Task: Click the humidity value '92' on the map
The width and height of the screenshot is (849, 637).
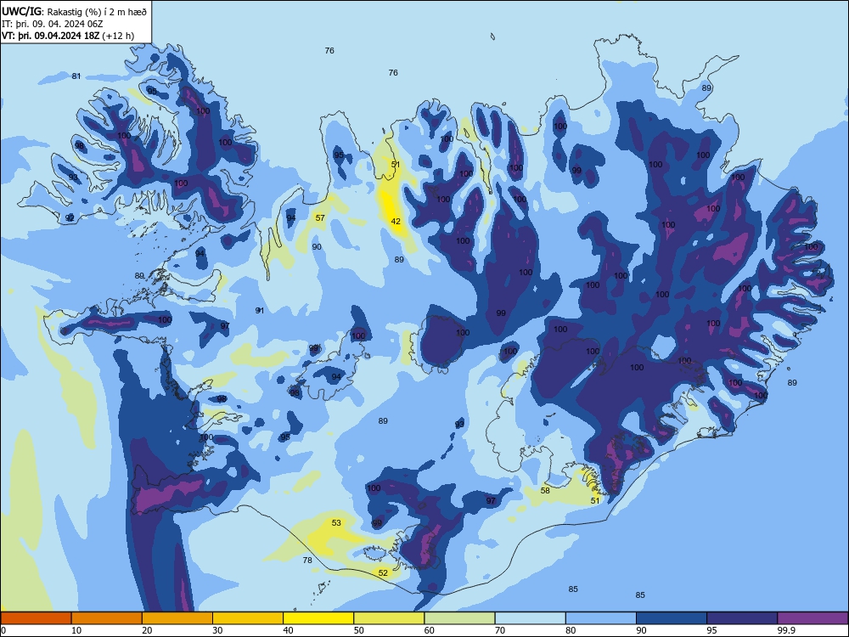Action: click(70, 217)
